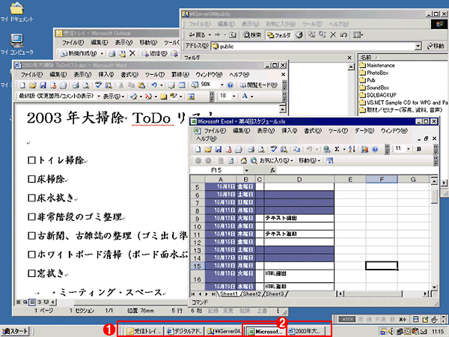449x337 pixels.
Task: Click Print Preview icon in Word toolbar
Action: click(85, 85)
